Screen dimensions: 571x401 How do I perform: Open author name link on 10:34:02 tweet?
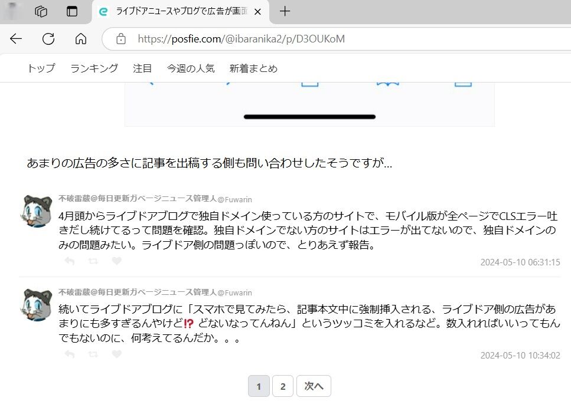click(x=137, y=292)
